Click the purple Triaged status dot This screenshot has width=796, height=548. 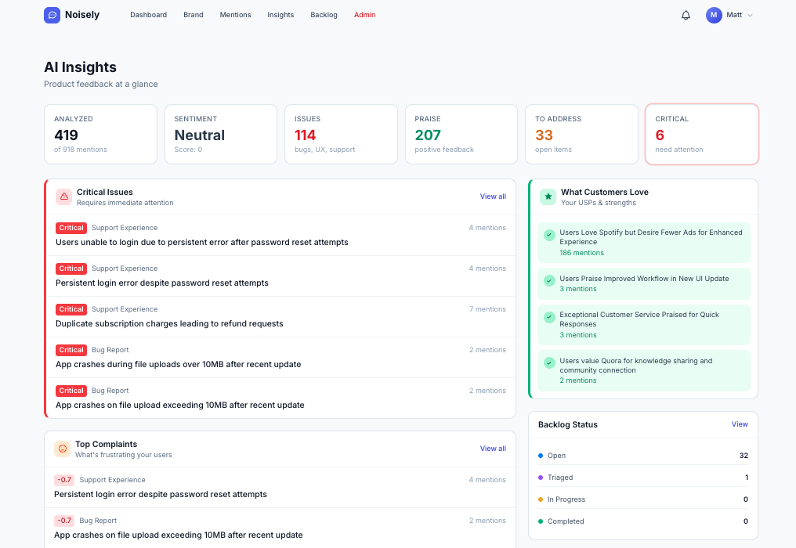coord(541,478)
